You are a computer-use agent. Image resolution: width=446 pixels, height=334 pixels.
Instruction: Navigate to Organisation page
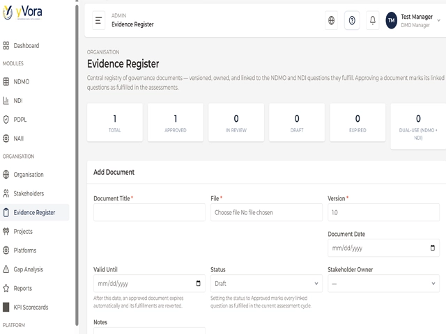click(x=35, y=175)
